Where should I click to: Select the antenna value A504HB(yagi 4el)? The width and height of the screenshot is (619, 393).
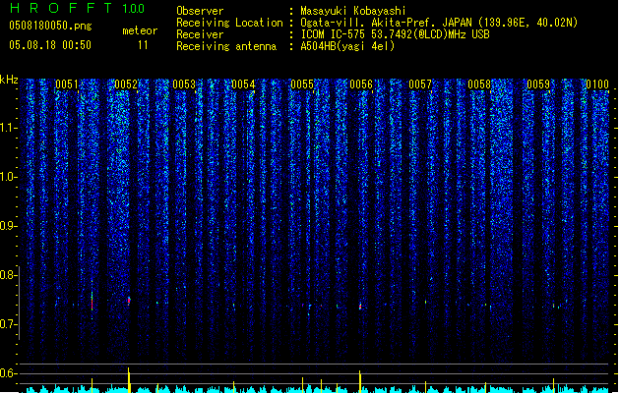tap(347, 46)
